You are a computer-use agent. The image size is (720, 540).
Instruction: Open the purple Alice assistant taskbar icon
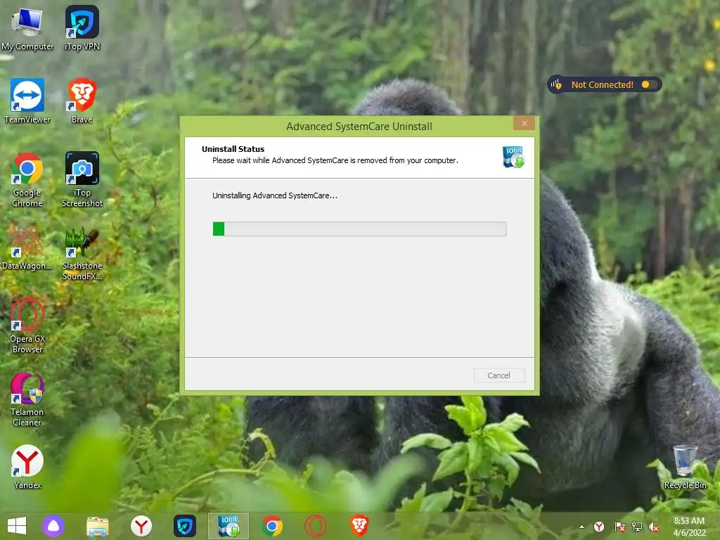point(53,526)
